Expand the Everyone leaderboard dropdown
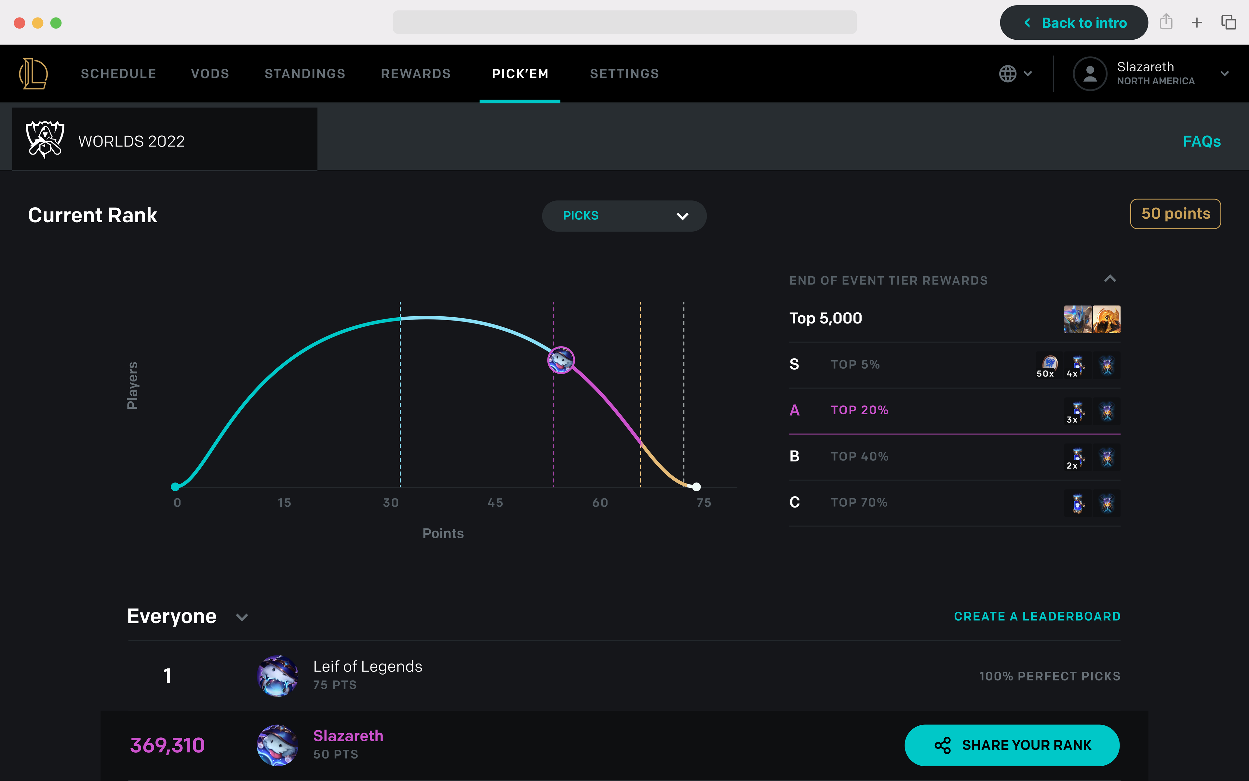Viewport: 1249px width, 781px height. pos(242,617)
